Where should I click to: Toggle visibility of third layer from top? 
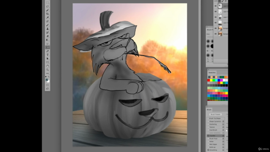click(216, 17)
